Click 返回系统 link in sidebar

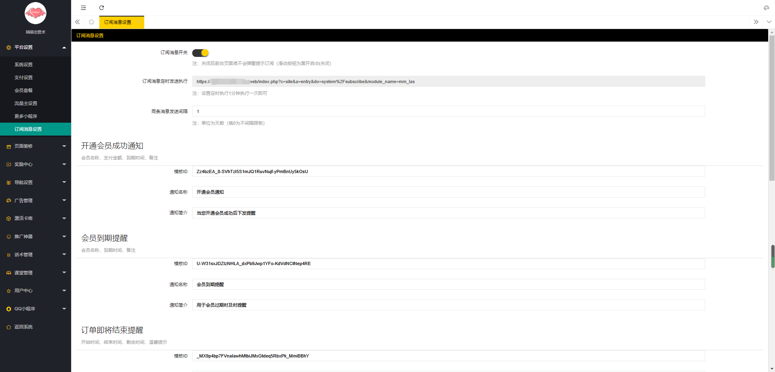pos(23,327)
